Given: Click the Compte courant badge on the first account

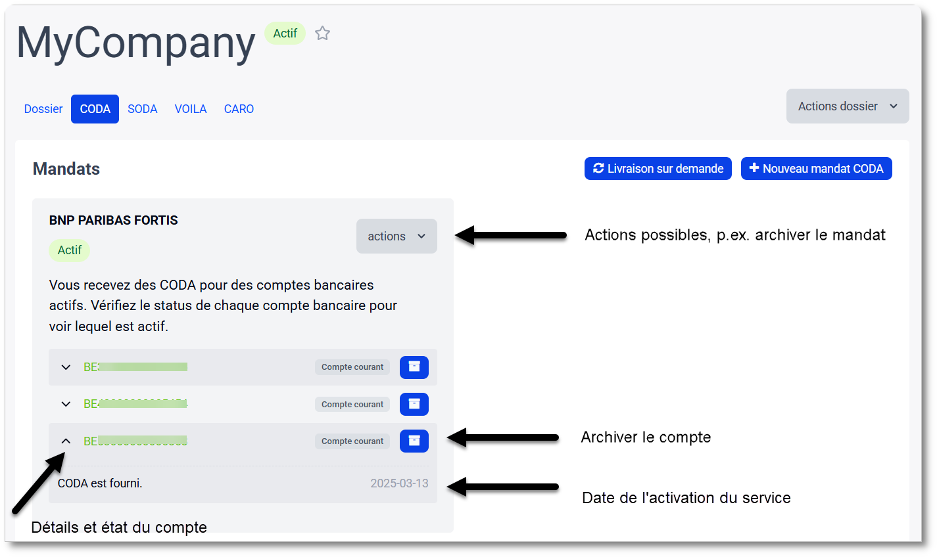Looking at the screenshot, I should [x=352, y=367].
